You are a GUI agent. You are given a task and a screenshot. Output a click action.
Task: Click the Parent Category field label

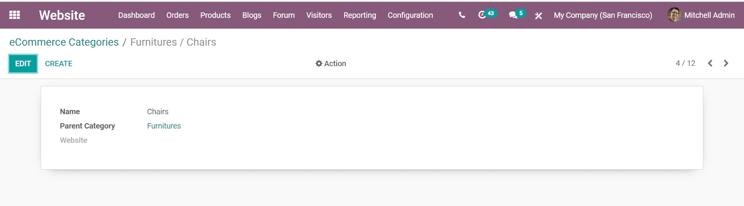click(x=87, y=126)
